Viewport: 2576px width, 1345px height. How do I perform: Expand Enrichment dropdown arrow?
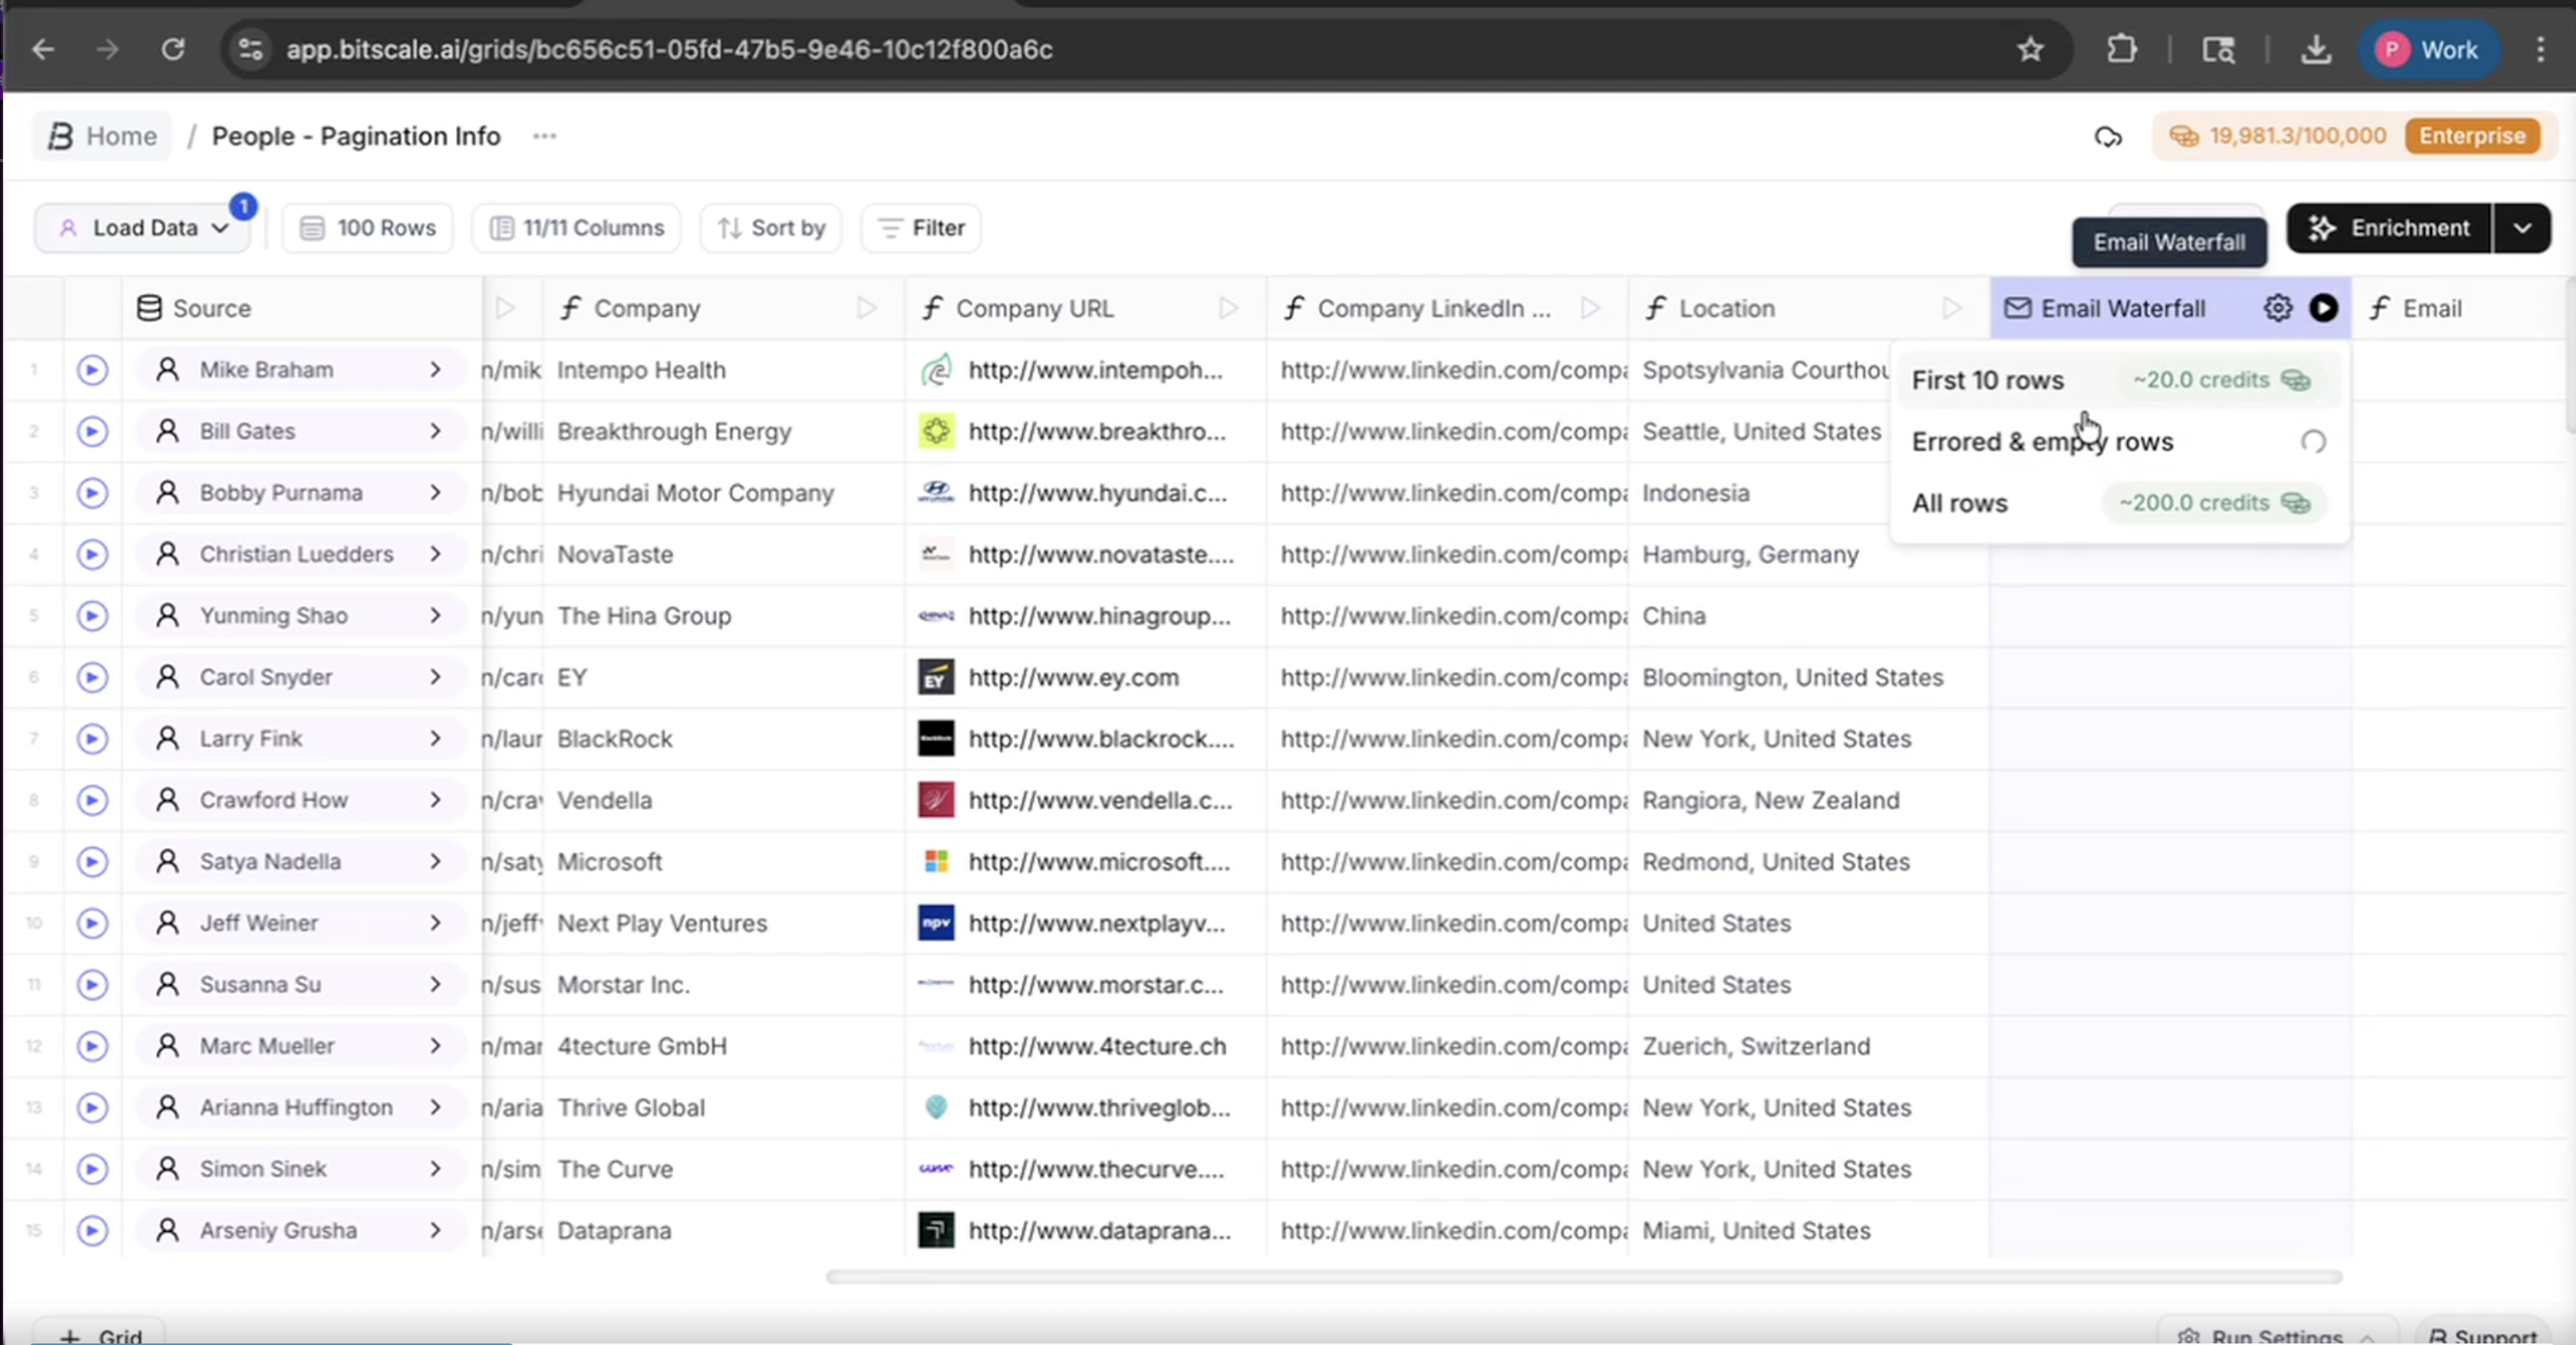pos(2522,228)
